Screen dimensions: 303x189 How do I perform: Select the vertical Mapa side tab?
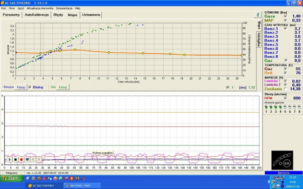pos(259,25)
